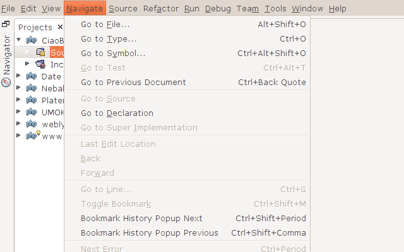Close the Projects tab

[x=60, y=27]
